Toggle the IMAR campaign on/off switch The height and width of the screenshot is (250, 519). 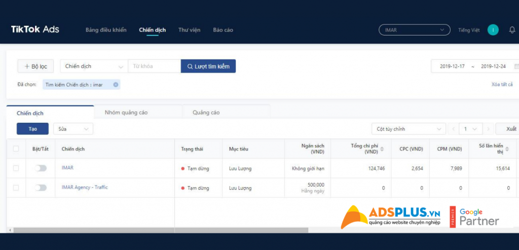coord(41,168)
